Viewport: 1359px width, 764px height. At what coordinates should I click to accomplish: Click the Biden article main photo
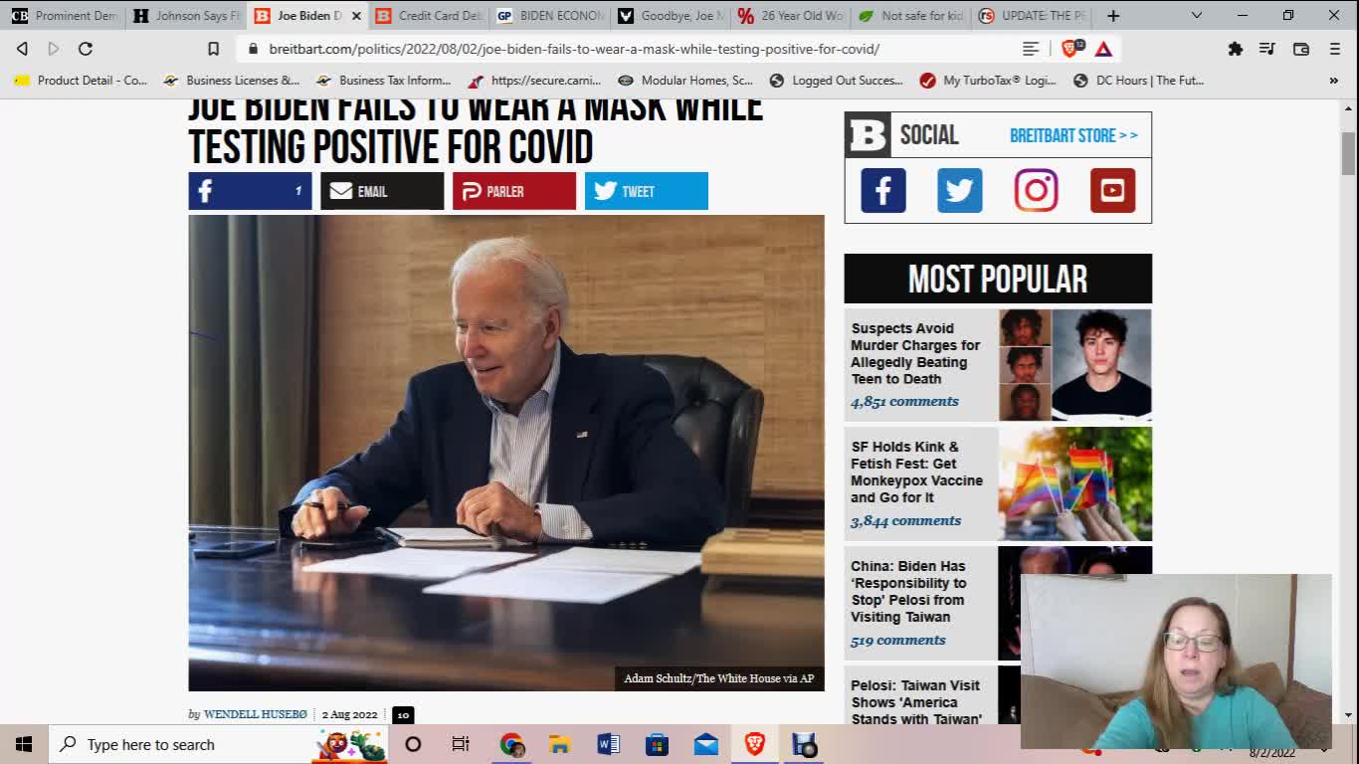506,453
